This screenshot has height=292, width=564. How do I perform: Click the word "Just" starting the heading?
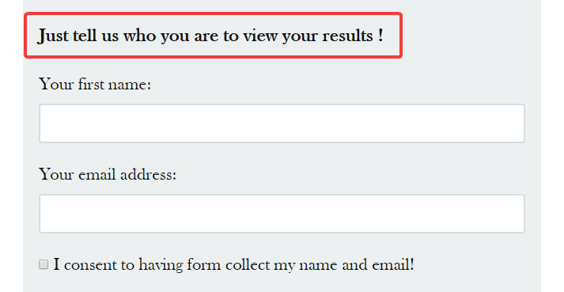[53, 36]
